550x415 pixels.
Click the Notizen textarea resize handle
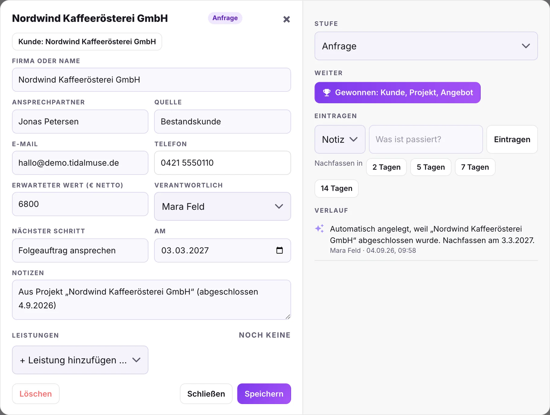click(288, 317)
